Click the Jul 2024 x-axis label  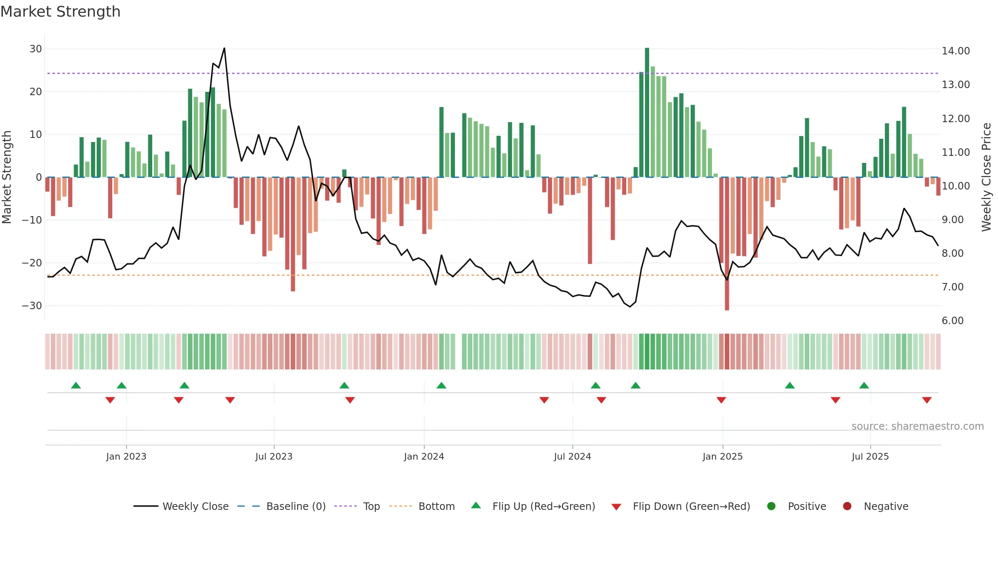pos(573,456)
